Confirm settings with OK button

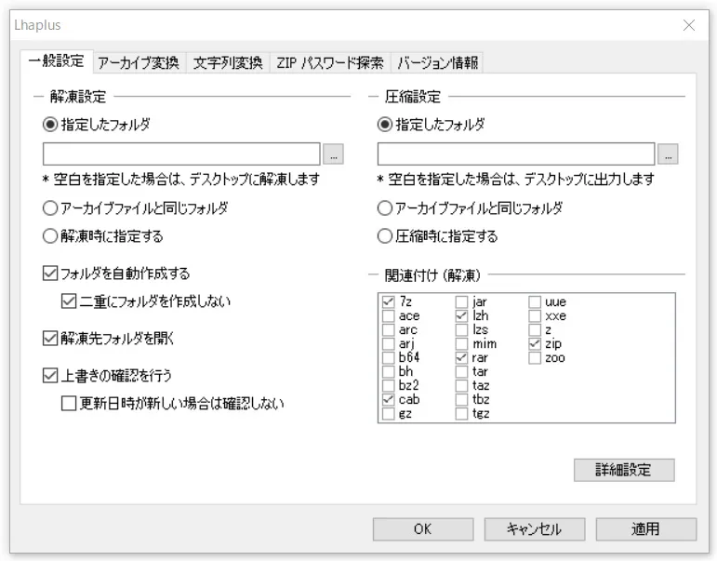point(423,529)
